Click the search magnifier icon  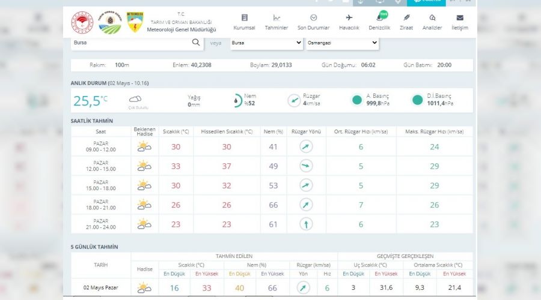coord(195,43)
